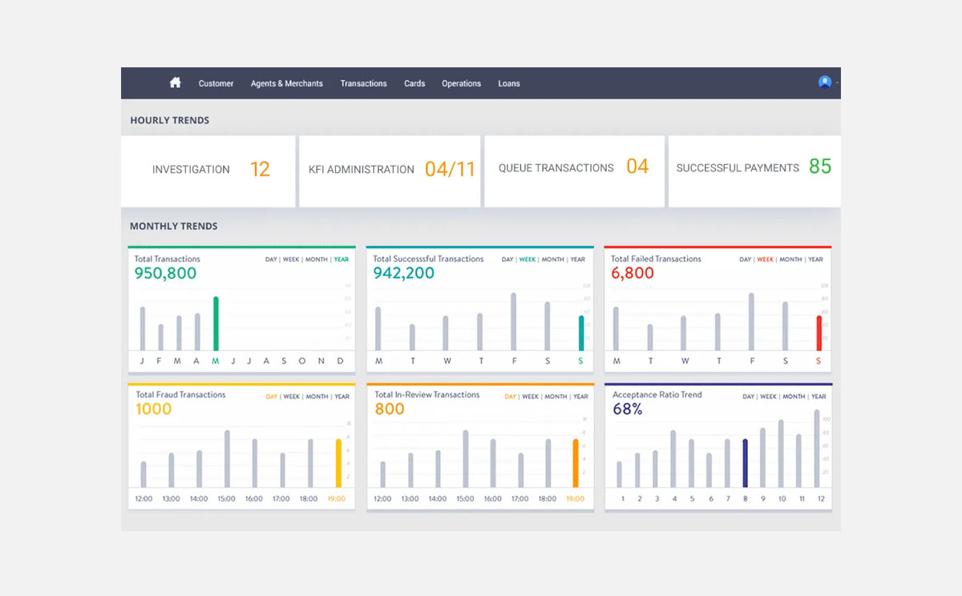Screen dimensions: 962x596
Task: Switch Total Transactions chart to MONTH
Action: 317,260
